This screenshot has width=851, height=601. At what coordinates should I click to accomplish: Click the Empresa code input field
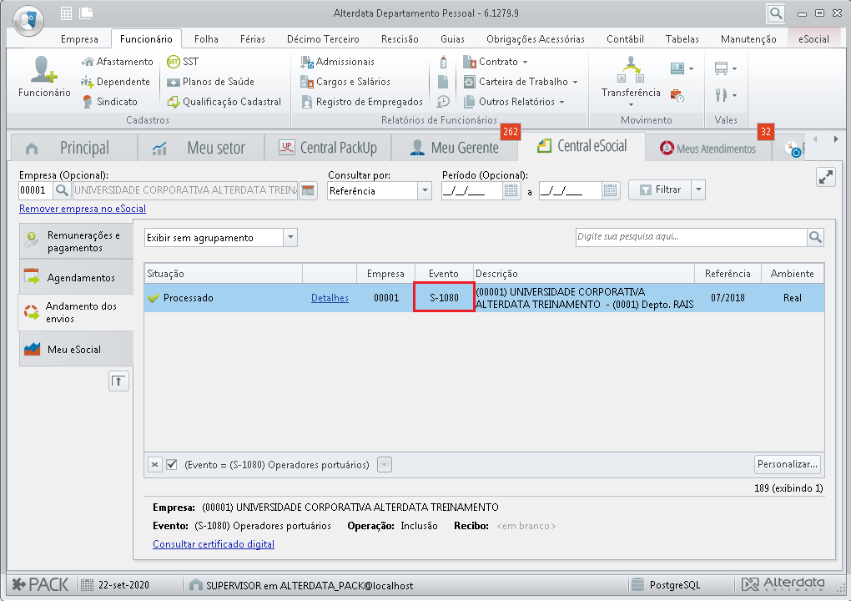(x=36, y=190)
